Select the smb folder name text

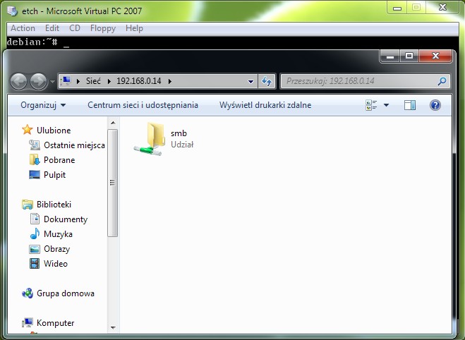click(x=179, y=133)
